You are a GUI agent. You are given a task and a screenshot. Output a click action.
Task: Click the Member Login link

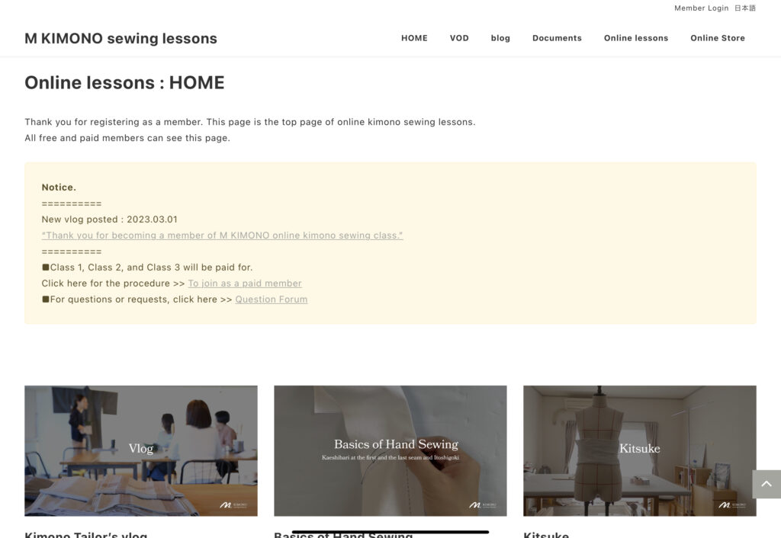pos(702,8)
